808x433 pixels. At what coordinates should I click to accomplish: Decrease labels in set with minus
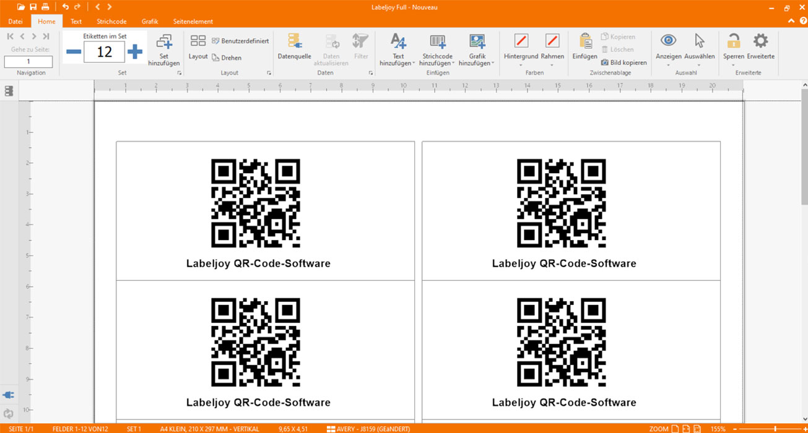[74, 52]
